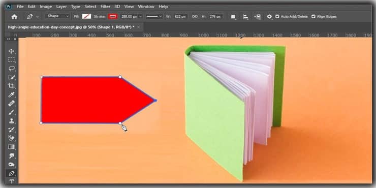Click the top-left shape anchor point
The width and height of the screenshot is (376, 188).
pos(42,77)
